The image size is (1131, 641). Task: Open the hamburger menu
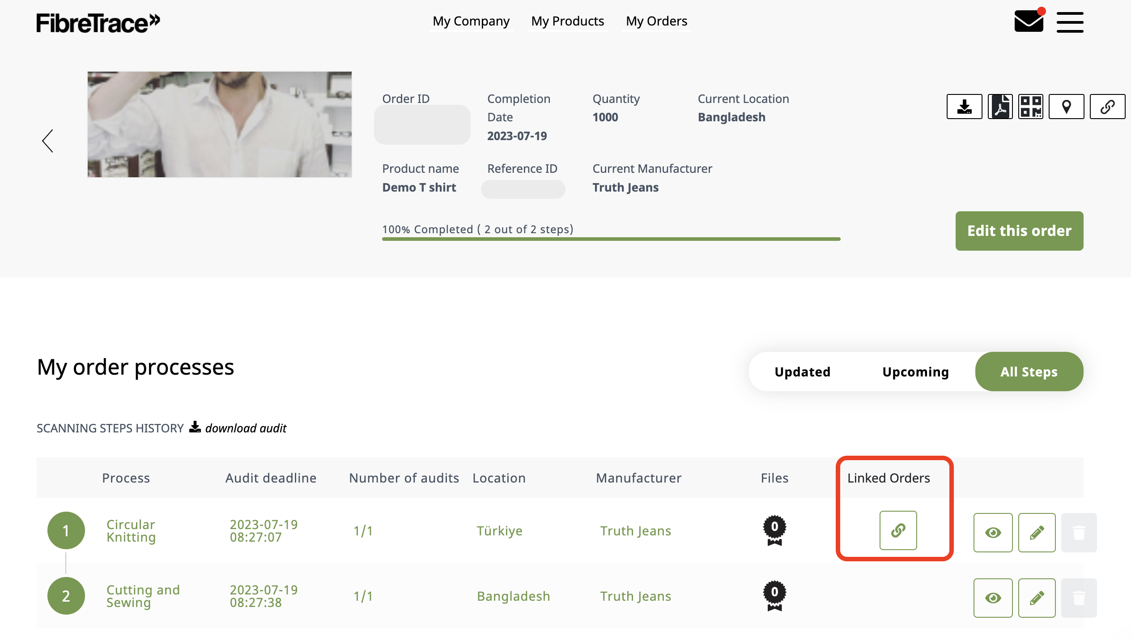pyautogui.click(x=1070, y=22)
